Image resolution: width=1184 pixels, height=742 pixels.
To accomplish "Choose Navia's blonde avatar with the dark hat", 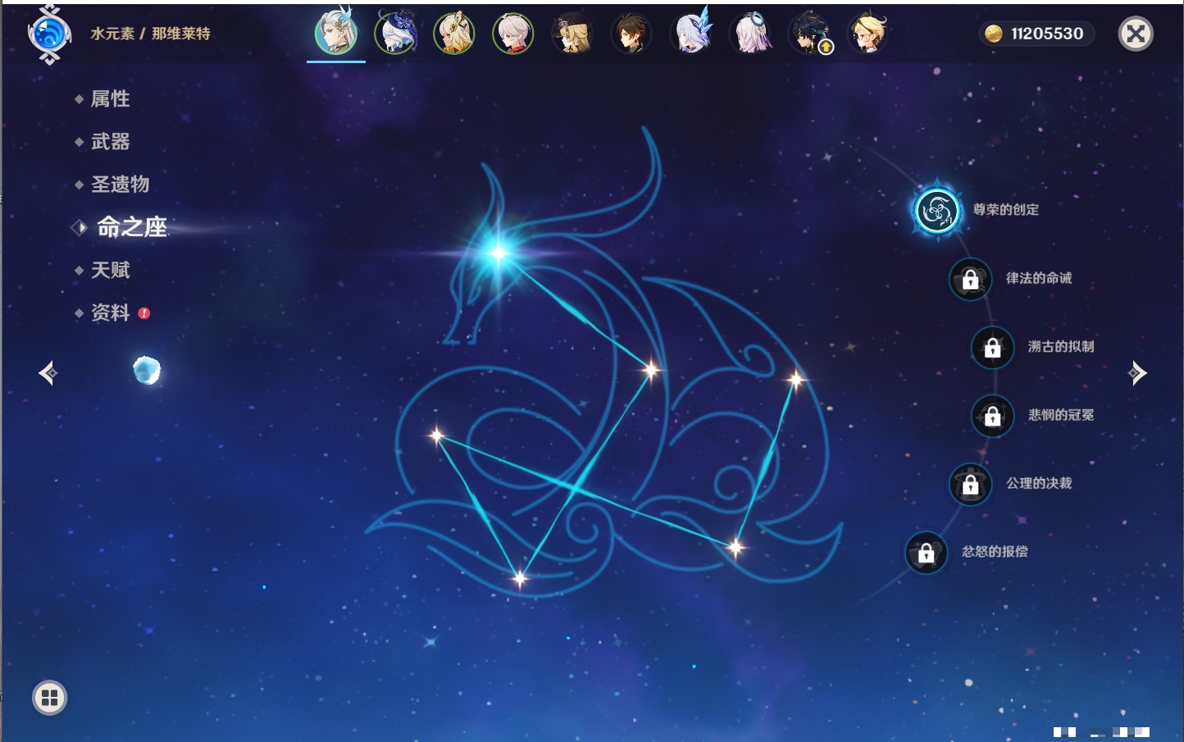I will [572, 34].
